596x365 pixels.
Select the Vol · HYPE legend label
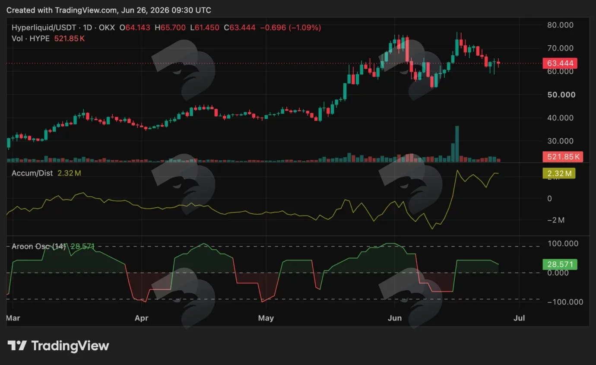pyautogui.click(x=31, y=38)
